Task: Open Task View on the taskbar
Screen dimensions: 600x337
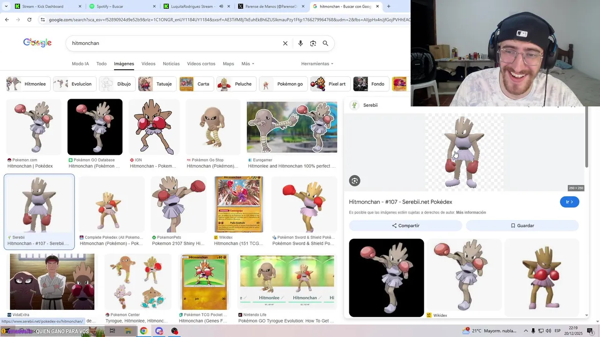Action: pos(112,331)
